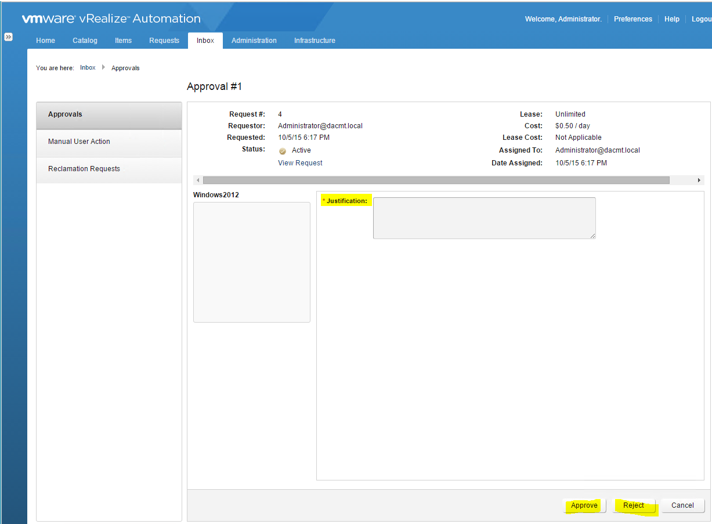Click the Justification field label
This screenshot has width=712, height=524.
click(347, 201)
